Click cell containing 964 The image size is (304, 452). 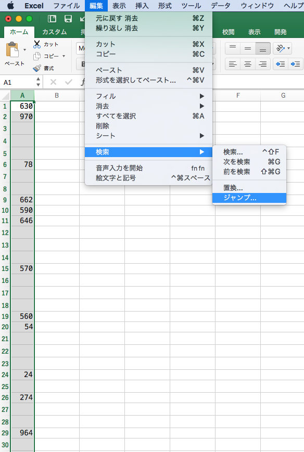point(22,433)
